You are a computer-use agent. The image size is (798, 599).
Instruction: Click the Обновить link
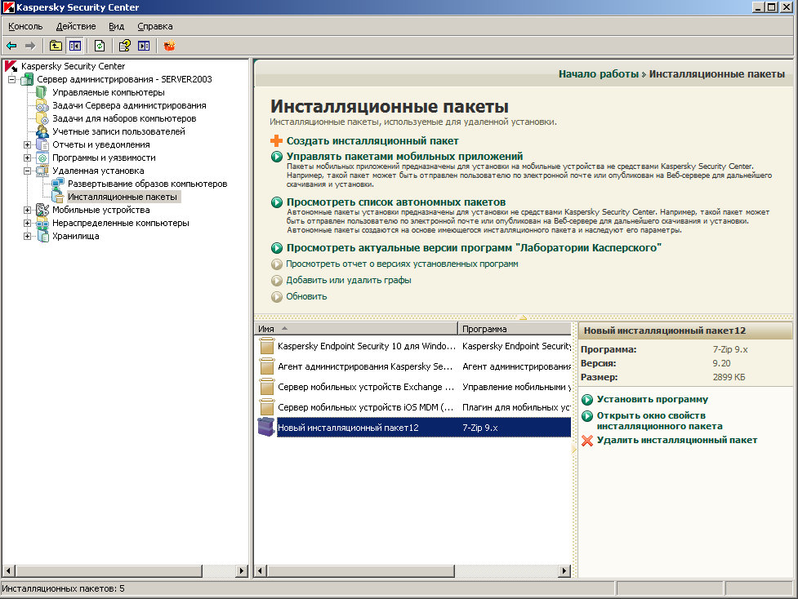[x=306, y=296]
